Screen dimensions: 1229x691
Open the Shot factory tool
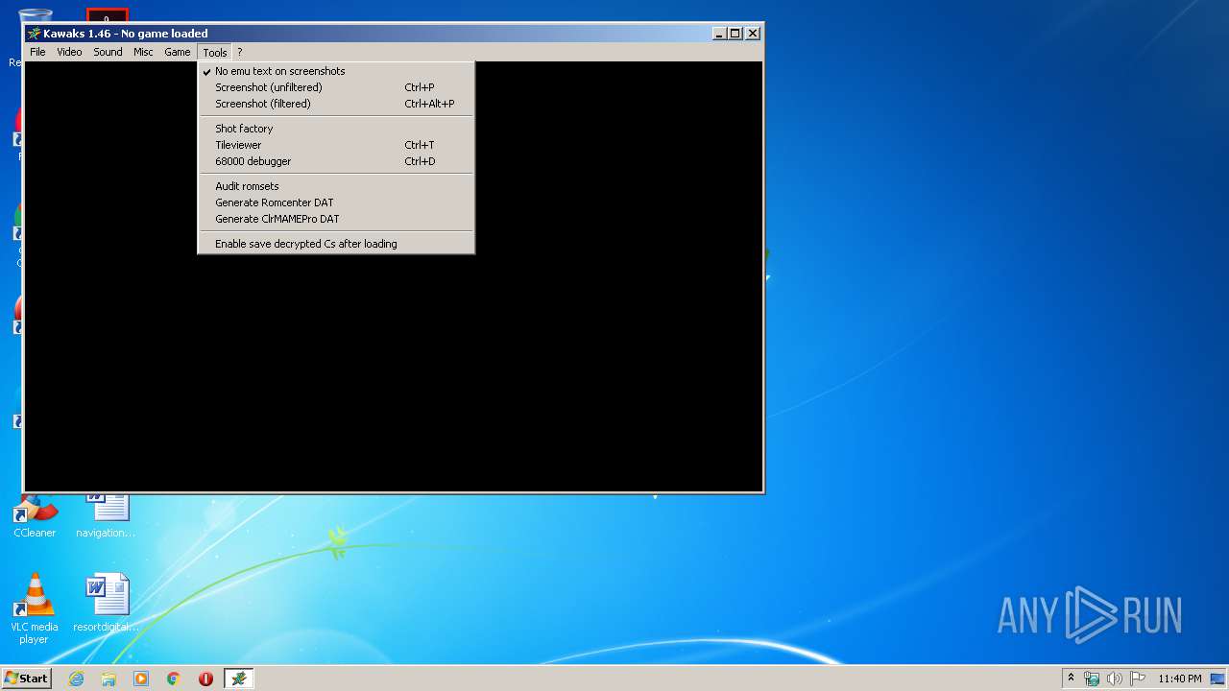pos(336,129)
